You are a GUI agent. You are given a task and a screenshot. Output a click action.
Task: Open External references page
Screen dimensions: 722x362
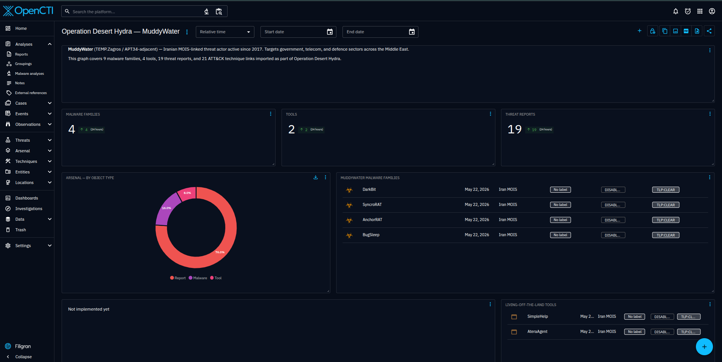click(27, 93)
